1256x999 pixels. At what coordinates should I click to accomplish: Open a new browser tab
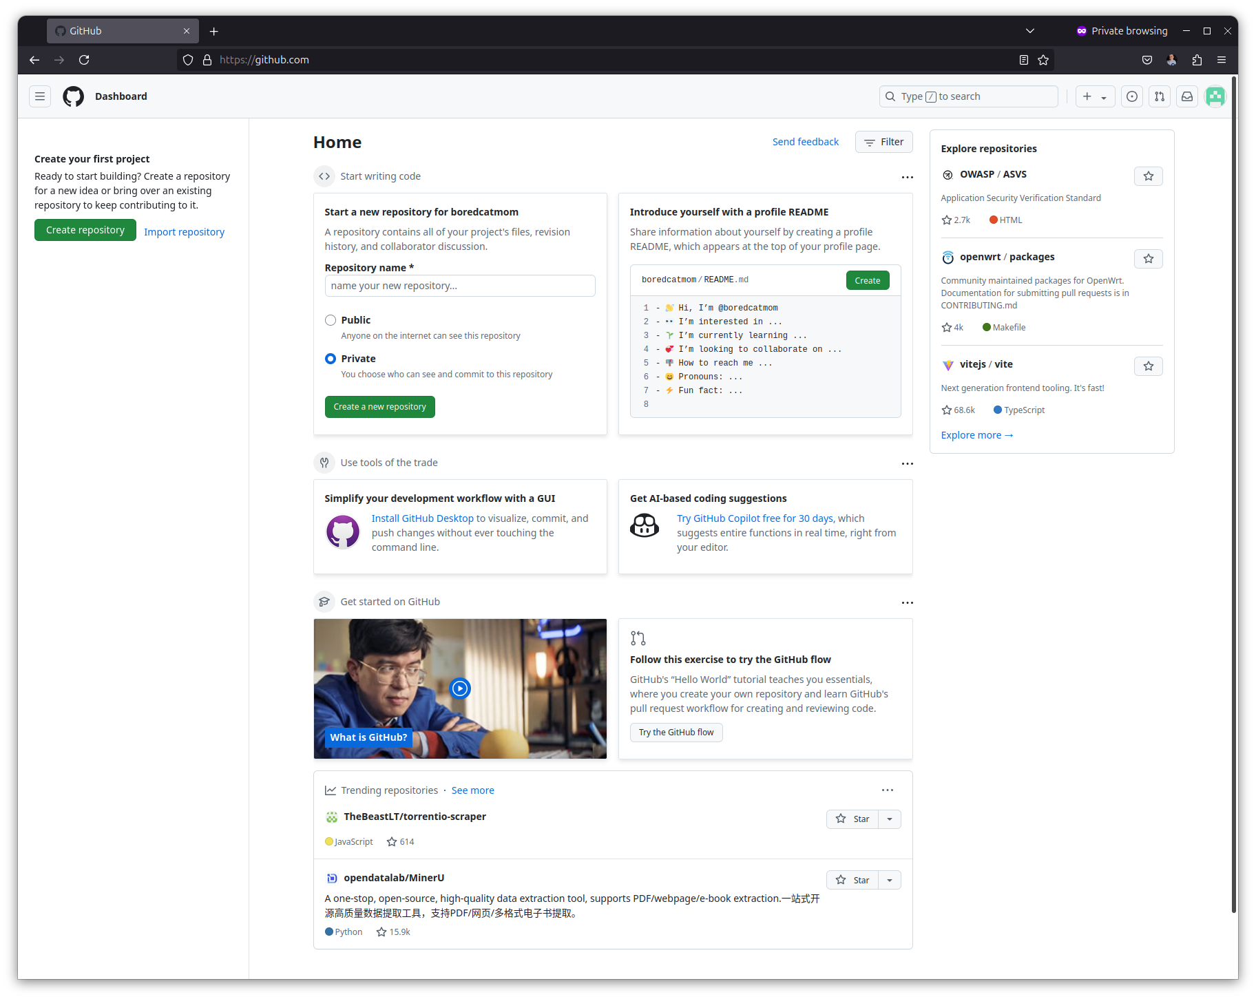(x=214, y=31)
